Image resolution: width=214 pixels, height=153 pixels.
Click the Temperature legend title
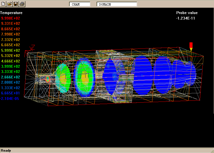point(11,13)
